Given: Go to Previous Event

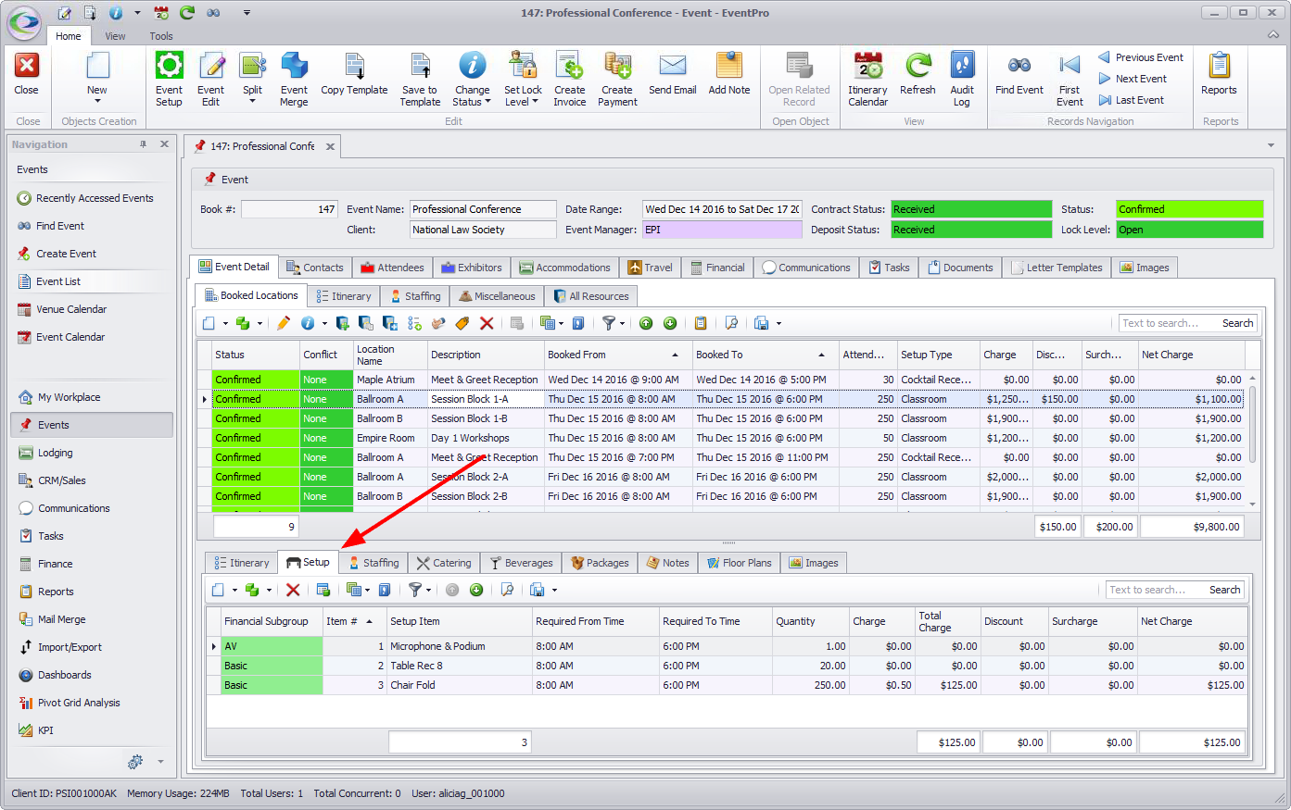Looking at the screenshot, I should 1141,57.
